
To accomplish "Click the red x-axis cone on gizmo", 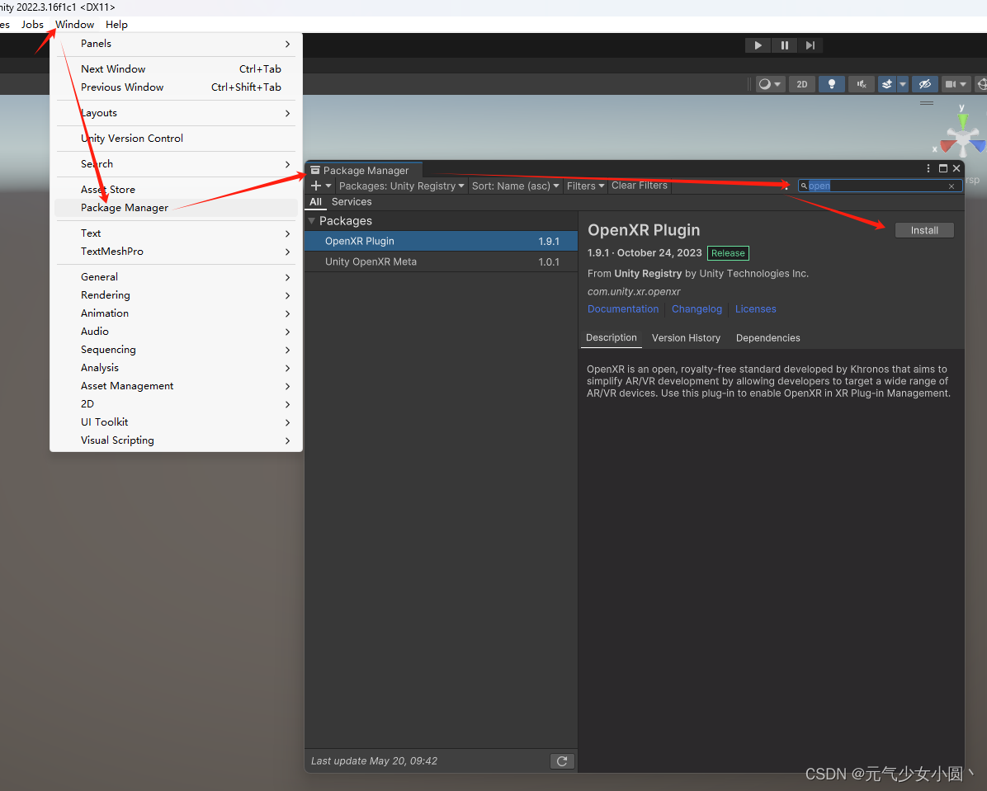I will (x=948, y=146).
